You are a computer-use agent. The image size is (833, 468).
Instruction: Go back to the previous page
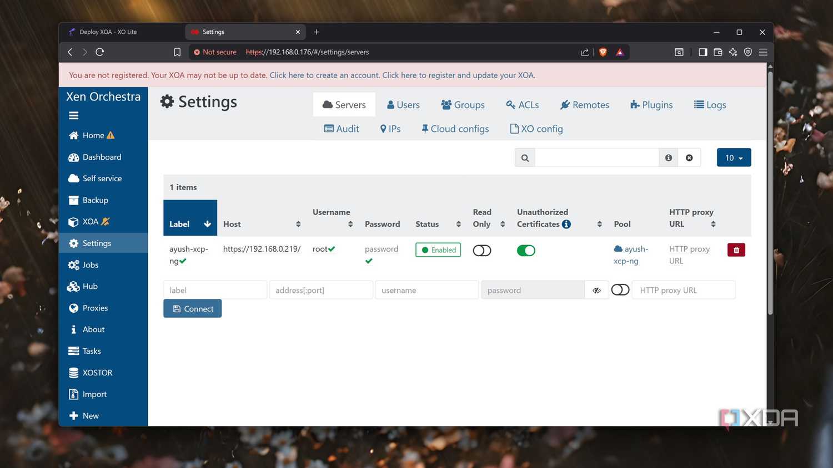pos(70,52)
